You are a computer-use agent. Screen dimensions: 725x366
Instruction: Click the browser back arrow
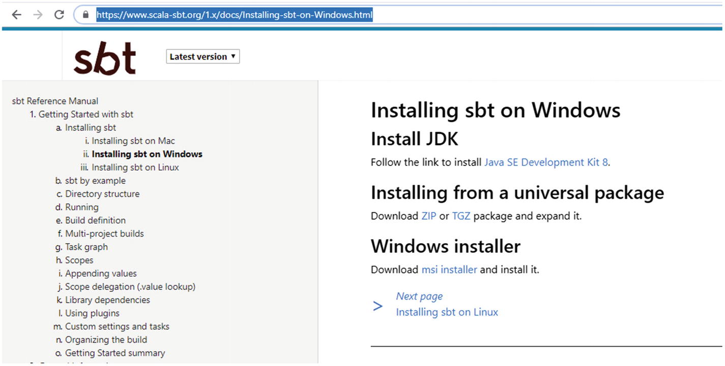click(x=16, y=15)
